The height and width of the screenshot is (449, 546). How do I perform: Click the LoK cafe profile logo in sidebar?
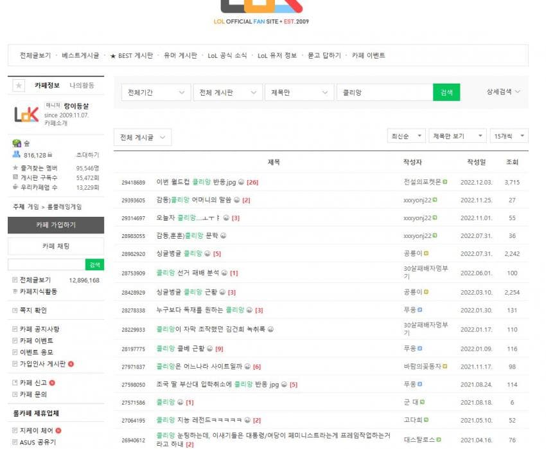[x=26, y=115]
